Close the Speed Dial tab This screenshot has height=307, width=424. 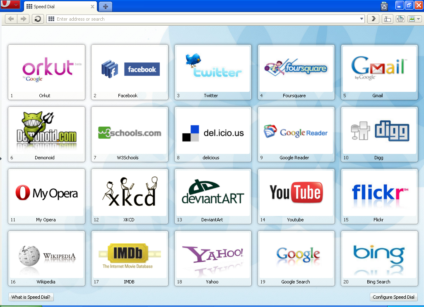(x=92, y=7)
